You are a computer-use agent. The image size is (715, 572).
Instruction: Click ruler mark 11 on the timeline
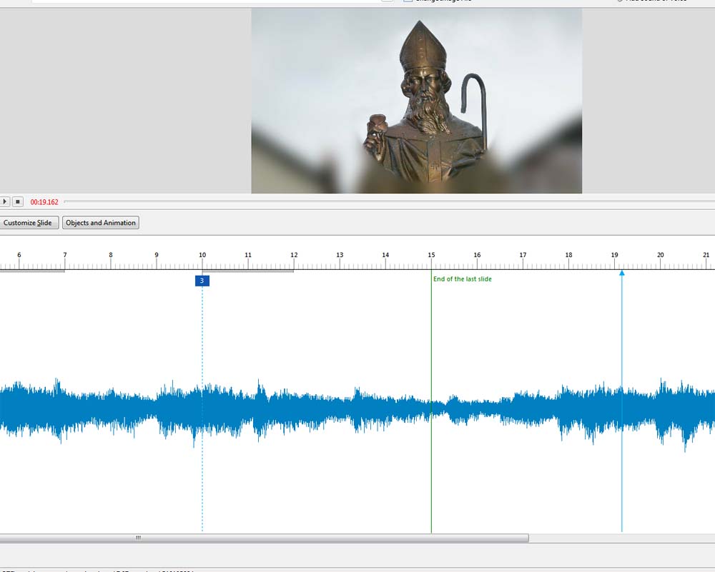click(x=248, y=255)
